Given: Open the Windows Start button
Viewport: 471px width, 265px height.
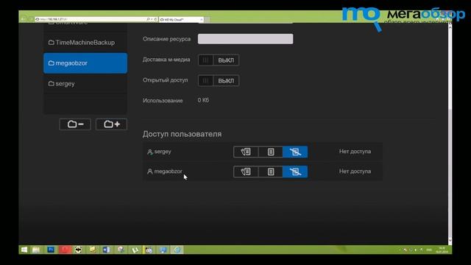Looking at the screenshot, I should [x=24, y=250].
